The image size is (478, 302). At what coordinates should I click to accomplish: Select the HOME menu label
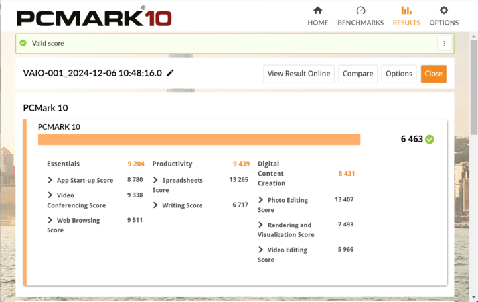click(317, 23)
